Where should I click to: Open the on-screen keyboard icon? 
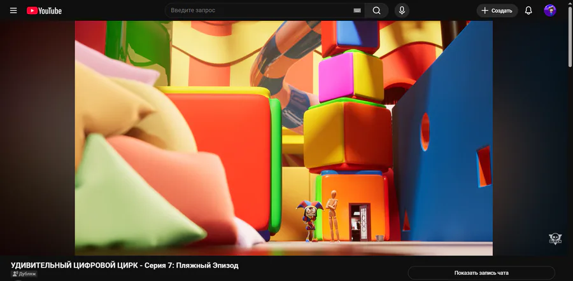click(x=357, y=11)
